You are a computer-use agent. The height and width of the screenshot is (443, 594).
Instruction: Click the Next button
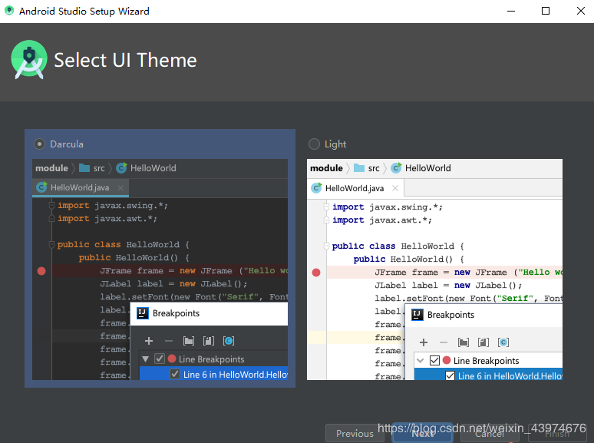(x=422, y=433)
